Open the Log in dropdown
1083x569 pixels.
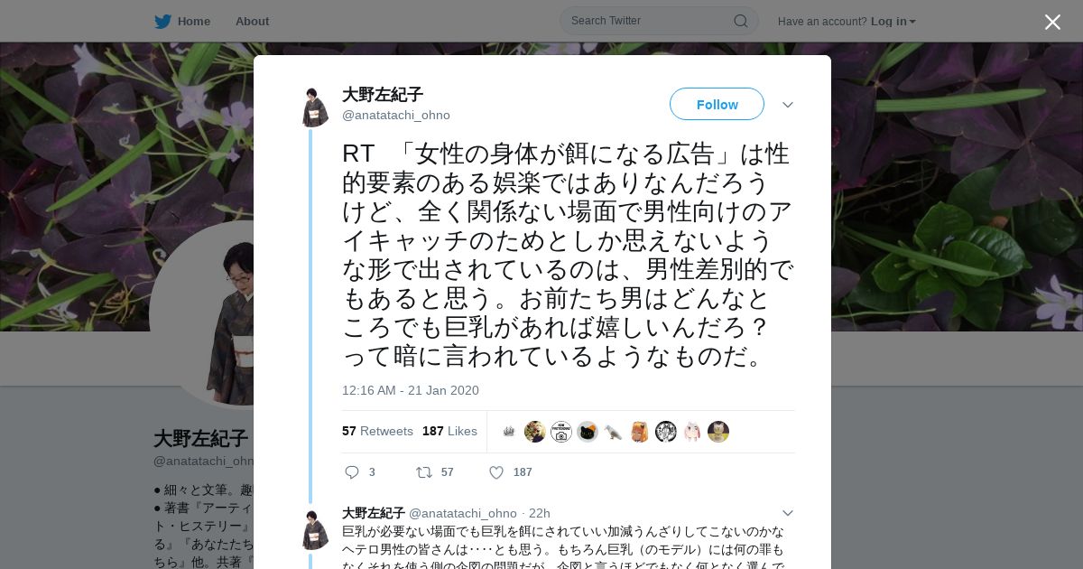[893, 21]
